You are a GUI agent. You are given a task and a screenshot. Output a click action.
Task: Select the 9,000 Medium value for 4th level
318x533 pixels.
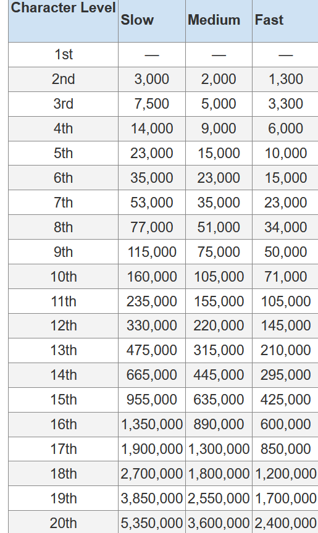click(219, 128)
